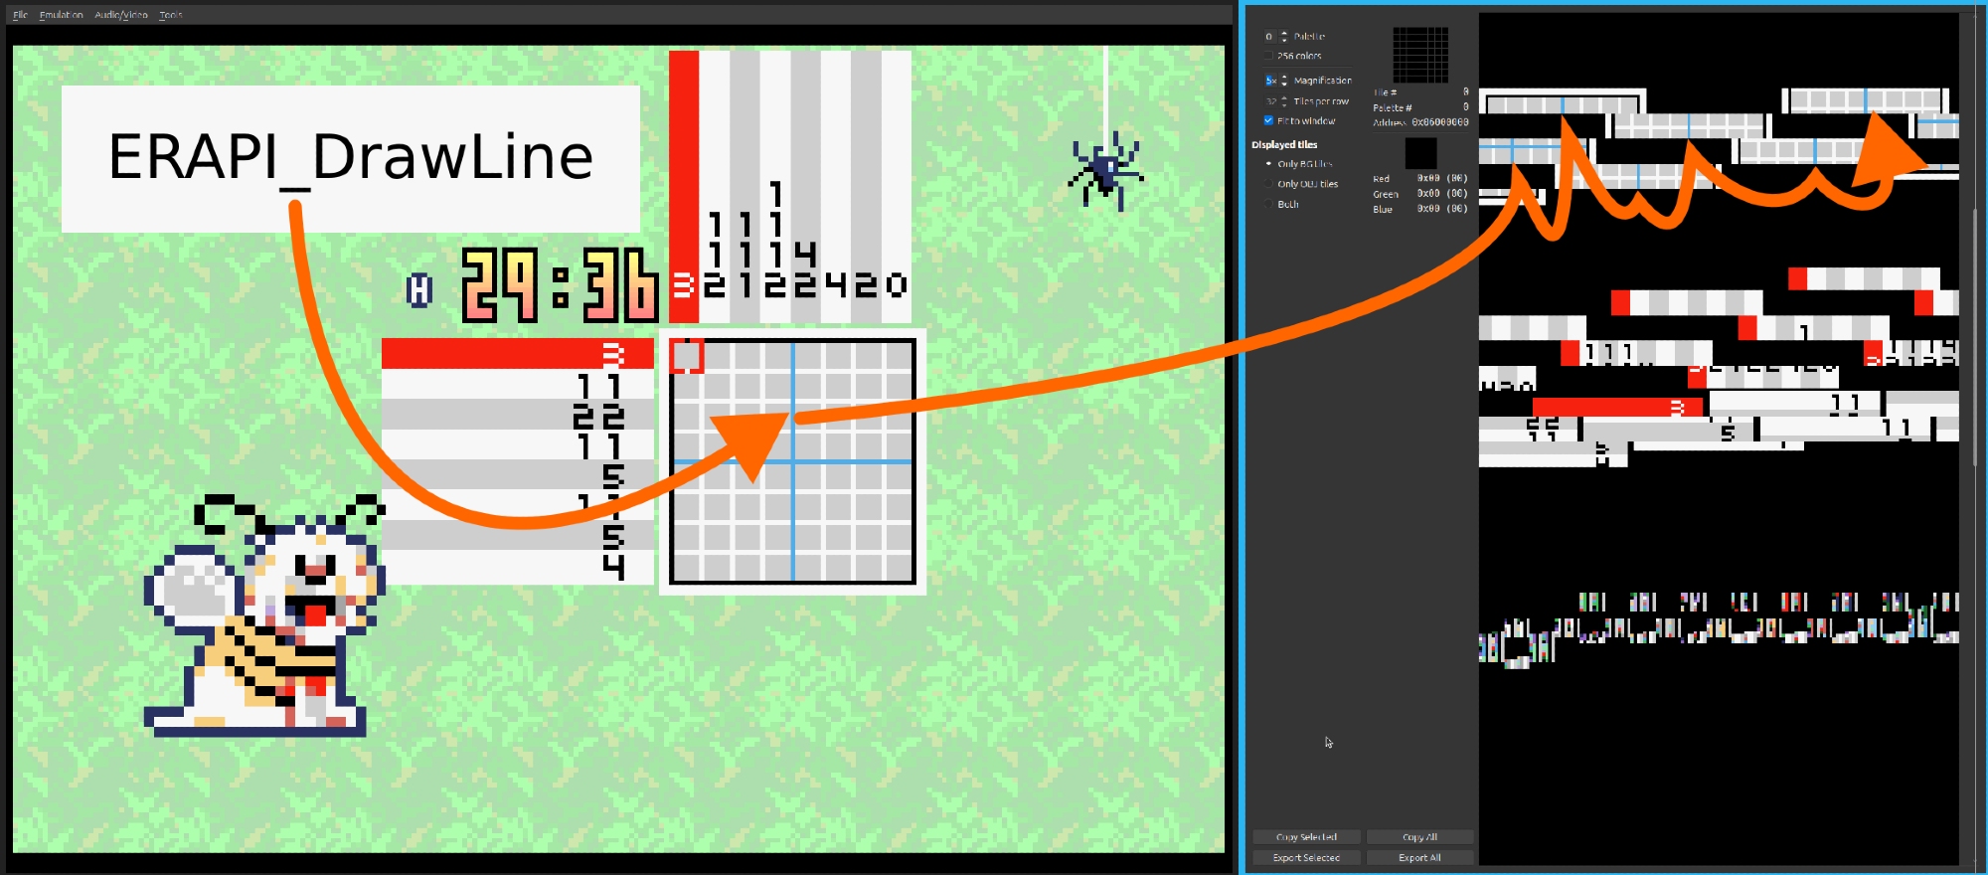The width and height of the screenshot is (1988, 875).
Task: Click the spider sprite in the game
Action: (x=1105, y=171)
